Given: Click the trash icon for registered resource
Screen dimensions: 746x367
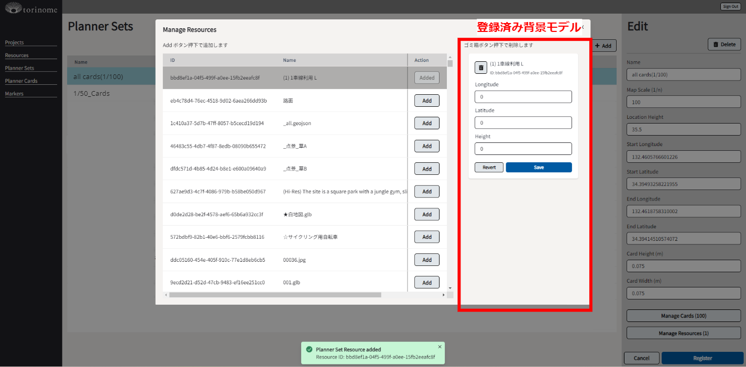Looking at the screenshot, I should (481, 68).
